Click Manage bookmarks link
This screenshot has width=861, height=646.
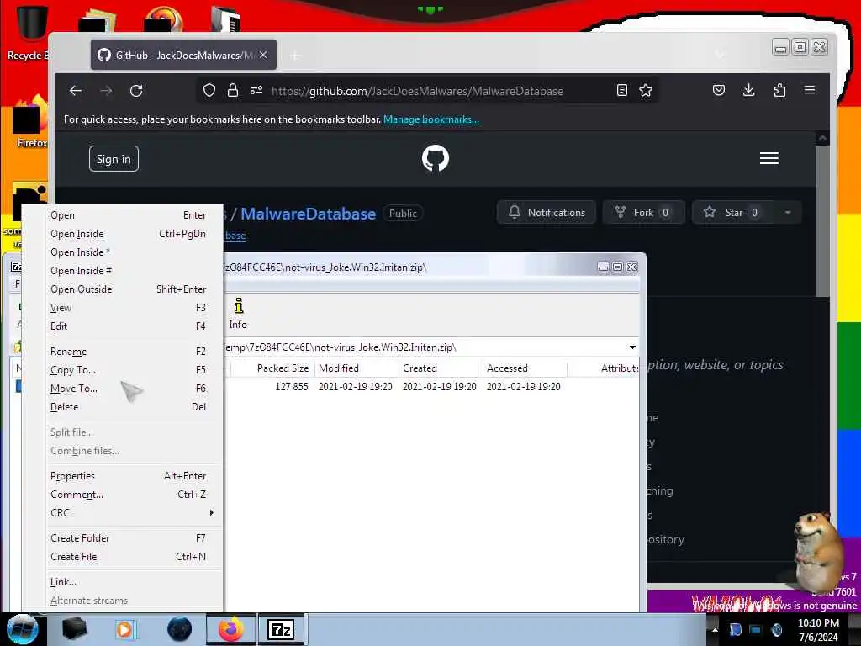[431, 119]
